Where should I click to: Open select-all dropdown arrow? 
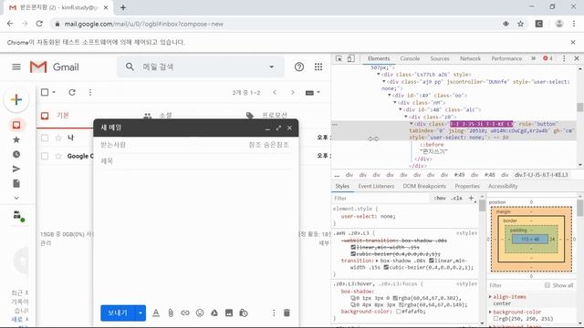(x=54, y=92)
